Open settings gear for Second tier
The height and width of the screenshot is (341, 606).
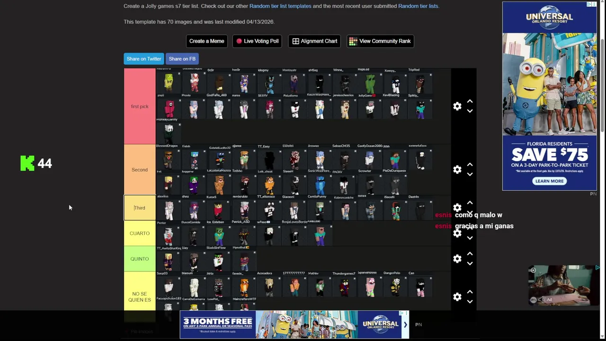457,170
